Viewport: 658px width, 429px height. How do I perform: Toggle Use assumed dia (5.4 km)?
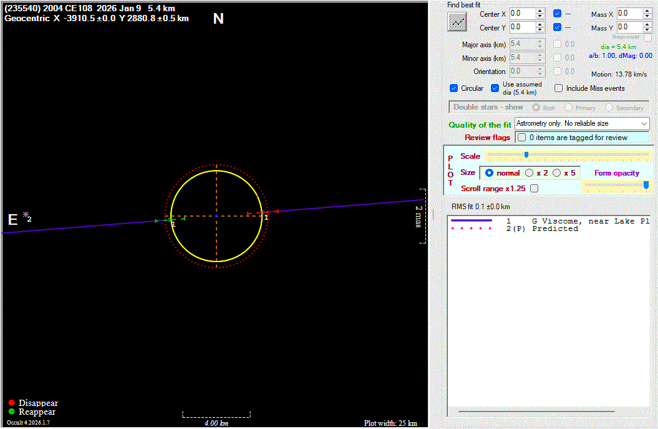click(x=495, y=88)
